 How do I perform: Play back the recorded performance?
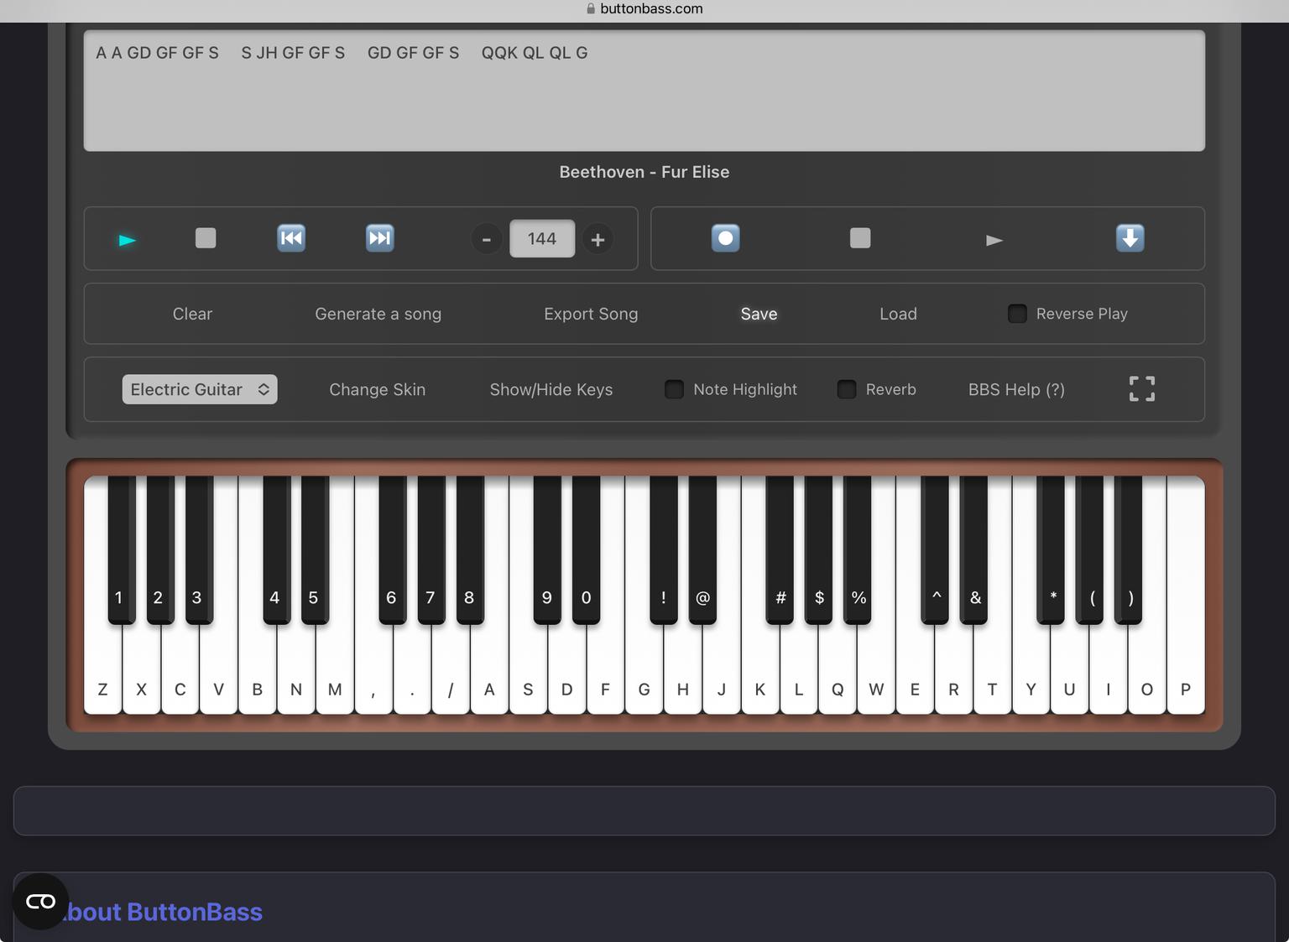[994, 240]
